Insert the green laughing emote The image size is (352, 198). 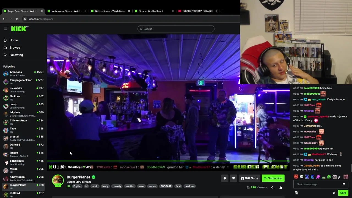pos(329,177)
